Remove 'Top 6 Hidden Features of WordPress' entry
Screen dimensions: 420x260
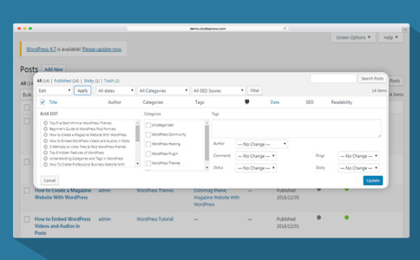point(46,152)
